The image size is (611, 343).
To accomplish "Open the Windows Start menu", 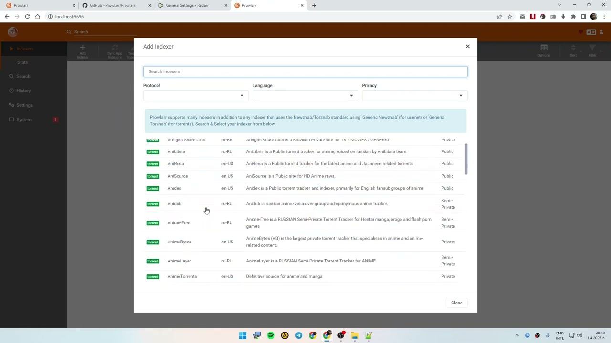I will click(242, 335).
